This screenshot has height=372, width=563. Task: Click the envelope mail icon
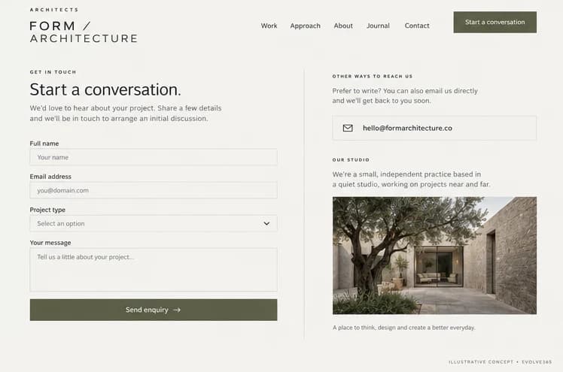[x=348, y=128]
